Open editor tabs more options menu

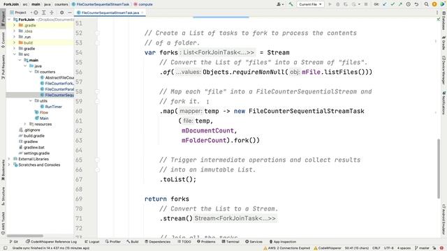click(x=437, y=13)
